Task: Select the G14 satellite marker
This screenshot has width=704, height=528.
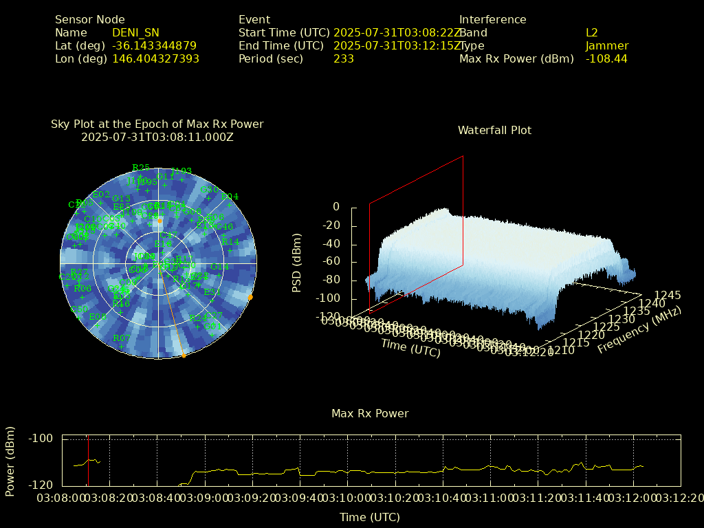Action: [x=220, y=267]
